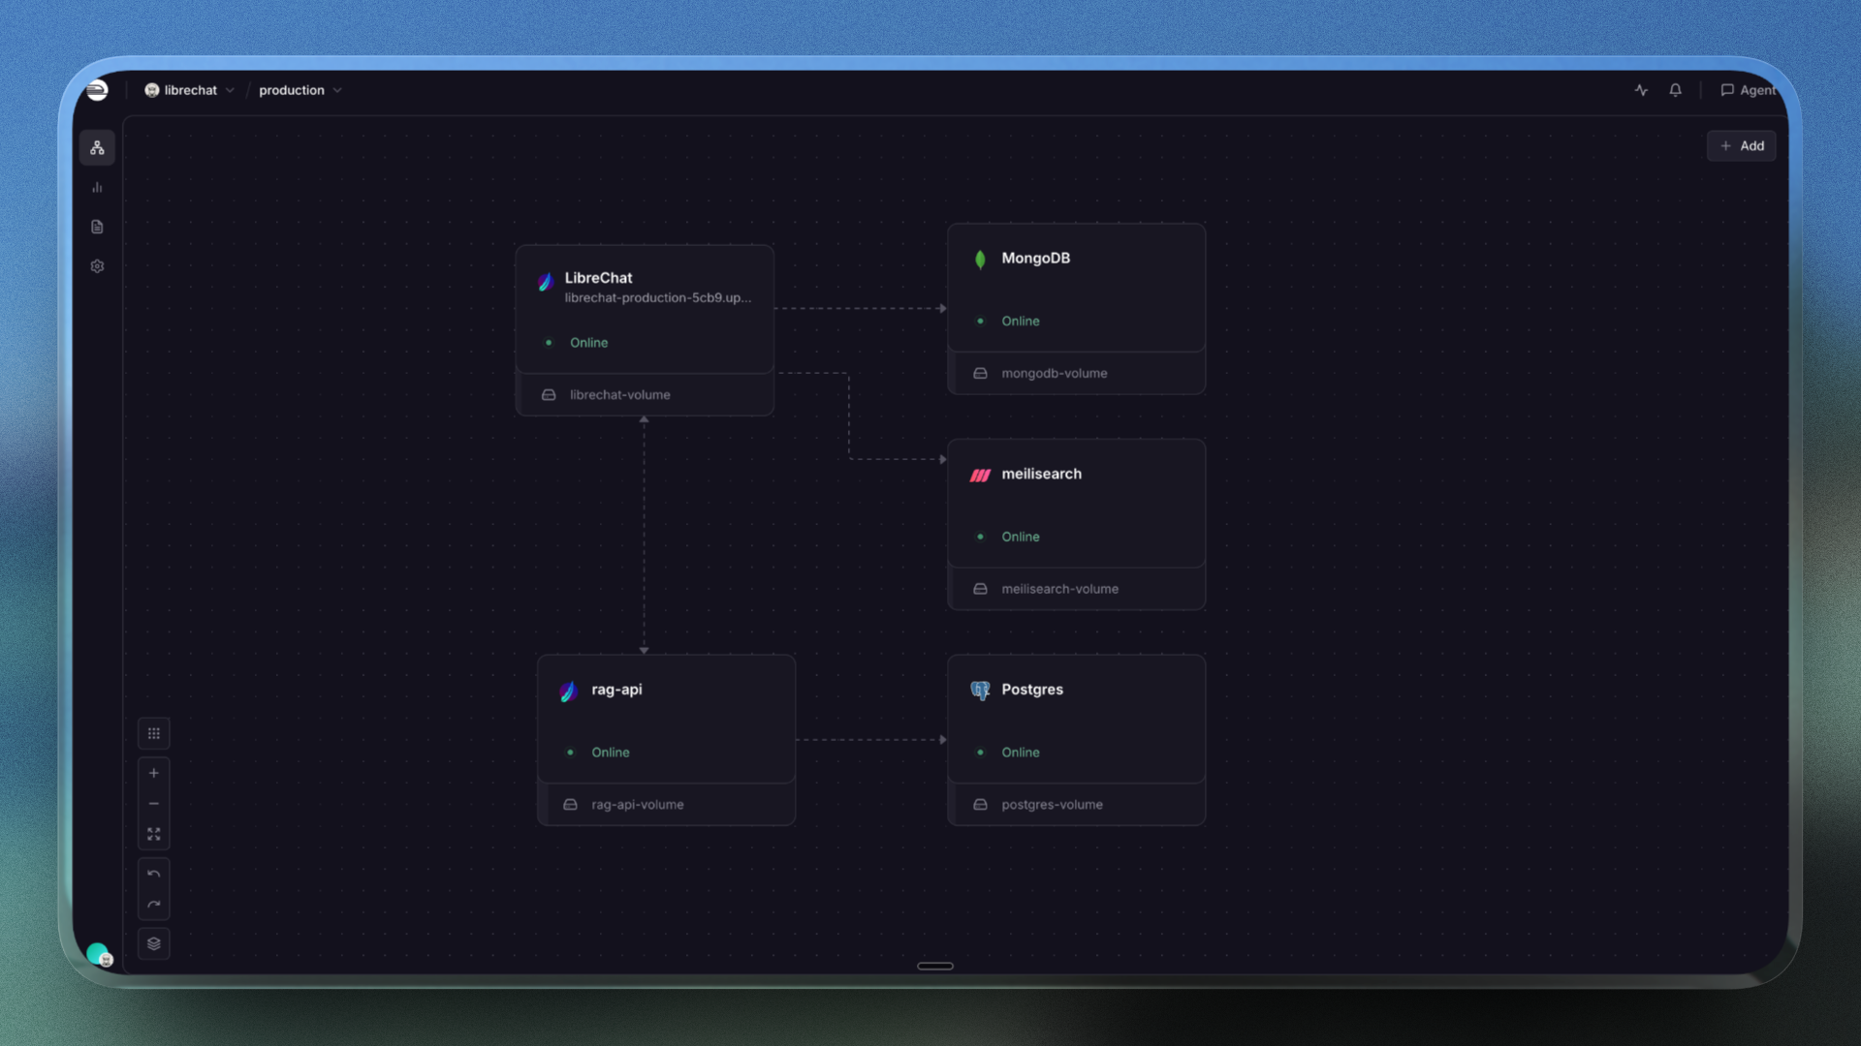Viewport: 1861px width, 1046px height.
Task: Open the librechat-volume entry
Action: coord(645,395)
